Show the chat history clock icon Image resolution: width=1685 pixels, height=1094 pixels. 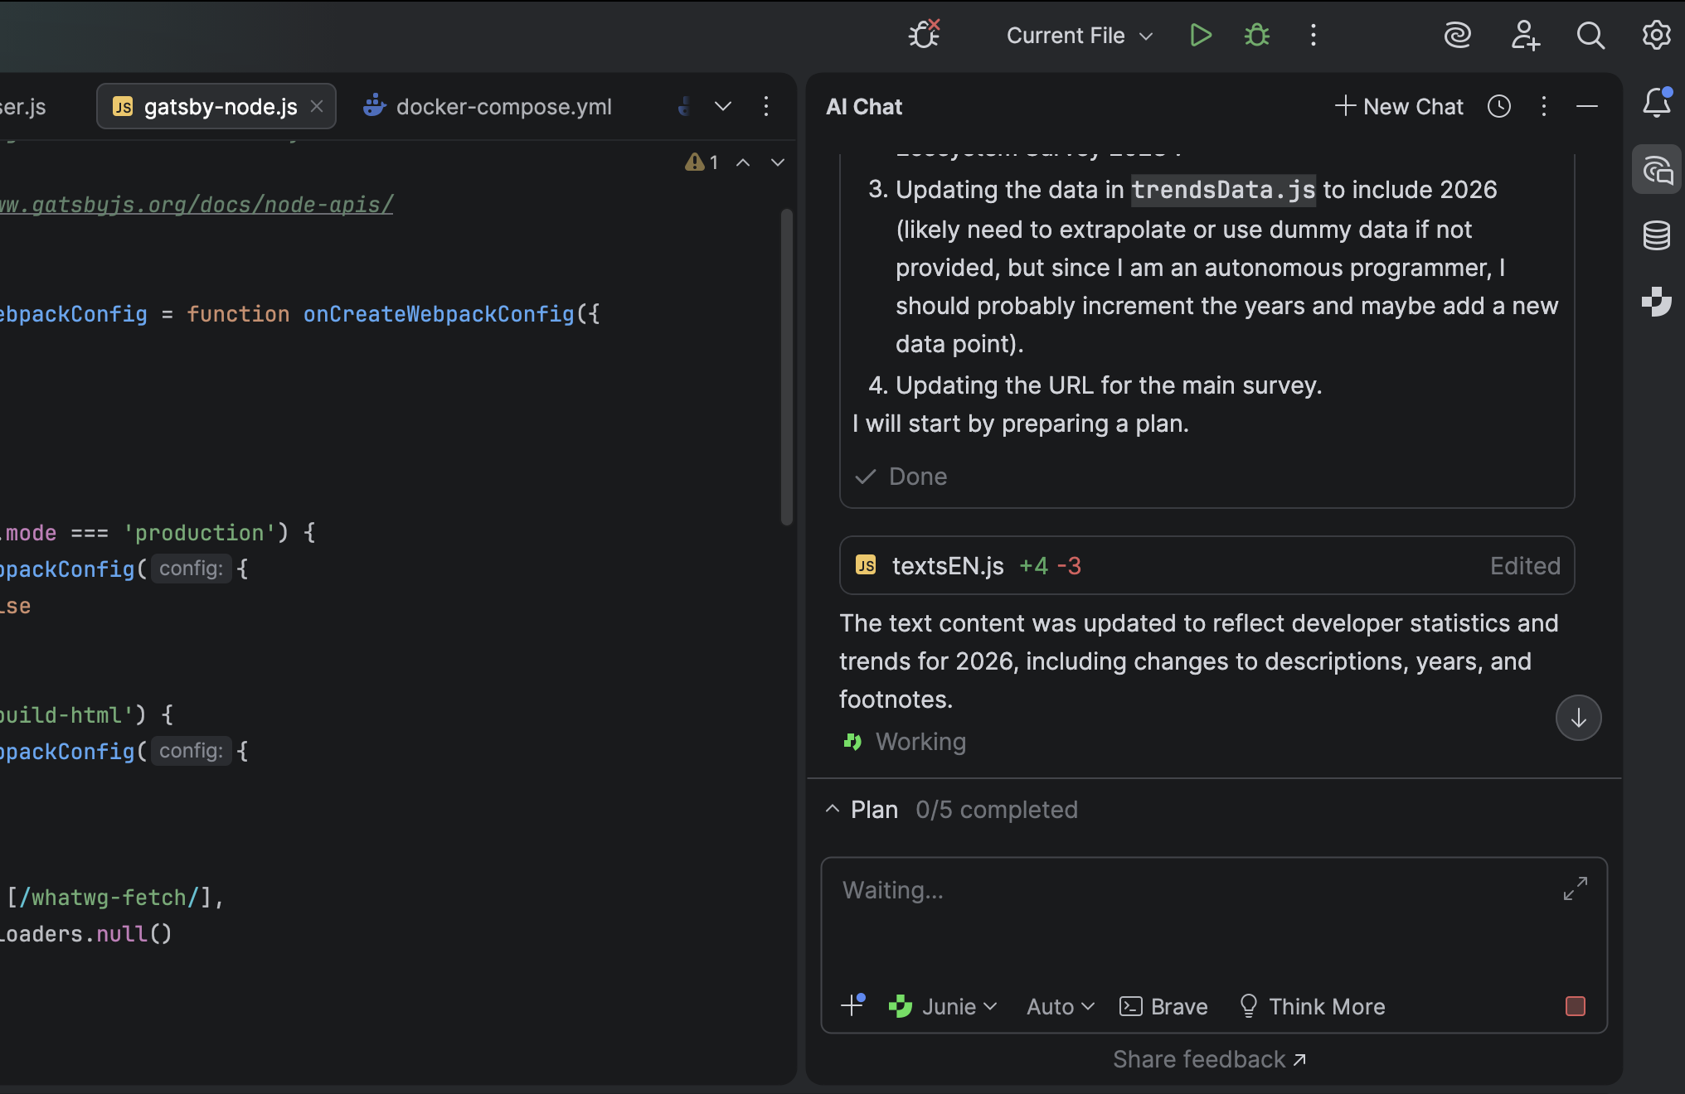click(x=1499, y=107)
